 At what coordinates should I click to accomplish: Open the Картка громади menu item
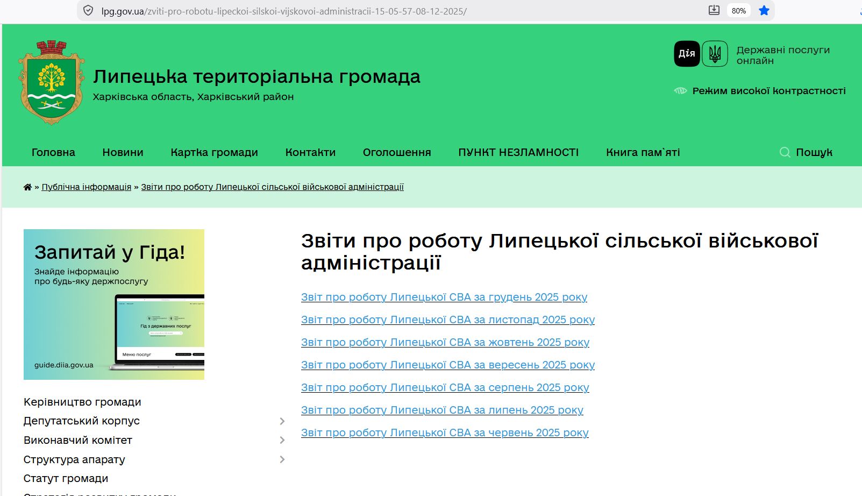point(214,152)
